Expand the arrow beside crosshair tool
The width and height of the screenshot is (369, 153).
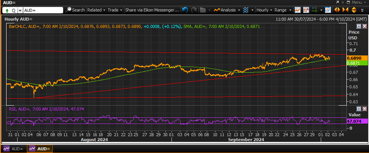[x=321, y=10]
